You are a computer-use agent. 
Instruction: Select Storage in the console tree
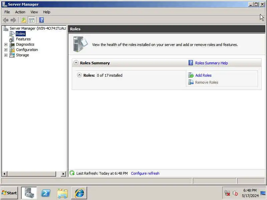(x=22, y=55)
